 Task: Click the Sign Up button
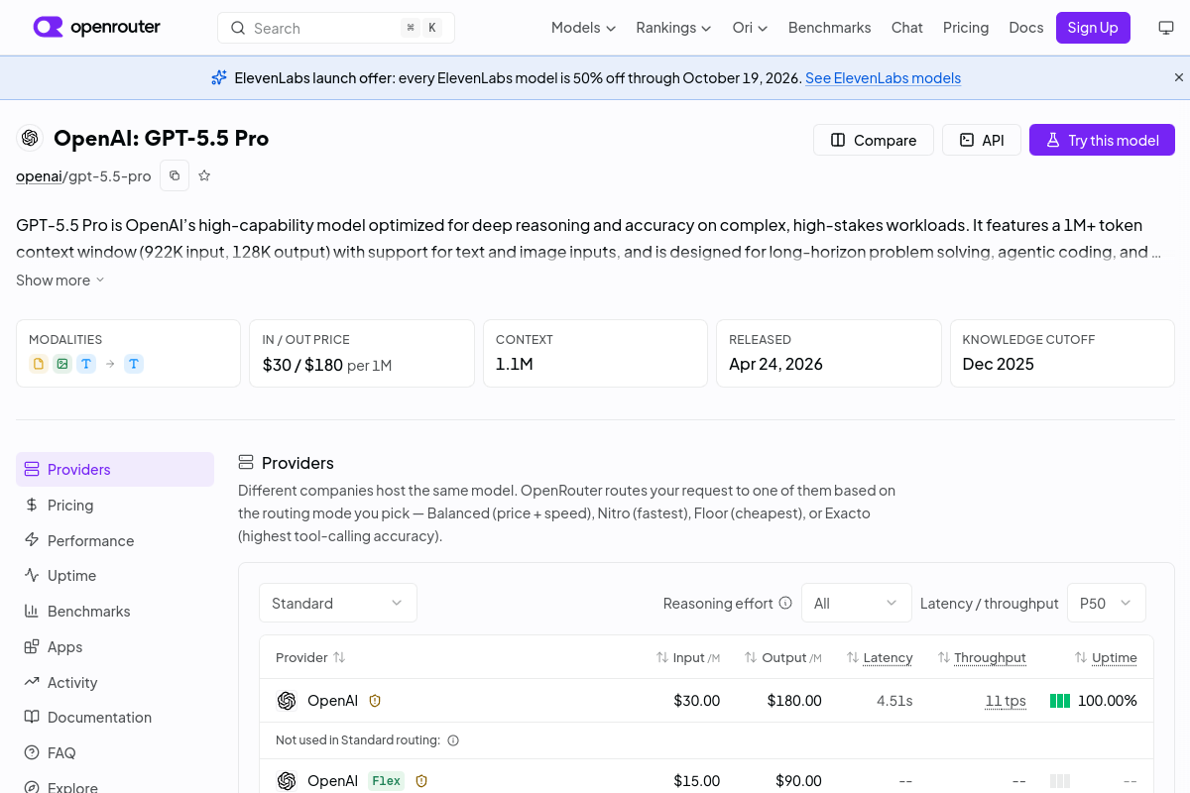tap(1093, 28)
